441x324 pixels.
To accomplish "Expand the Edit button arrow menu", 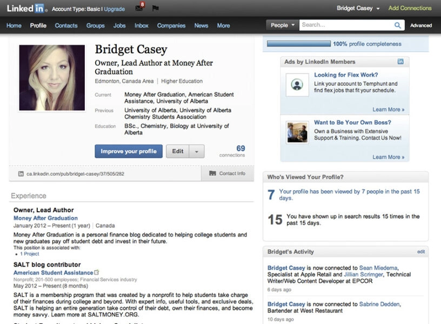I will [x=197, y=151].
